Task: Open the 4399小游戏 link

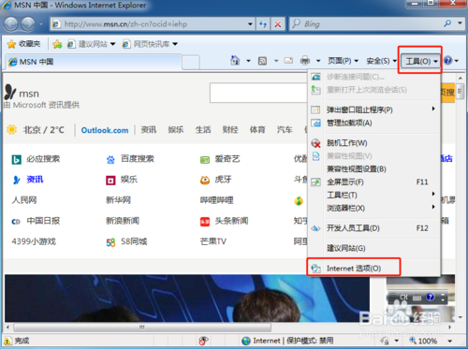Action: (34, 241)
